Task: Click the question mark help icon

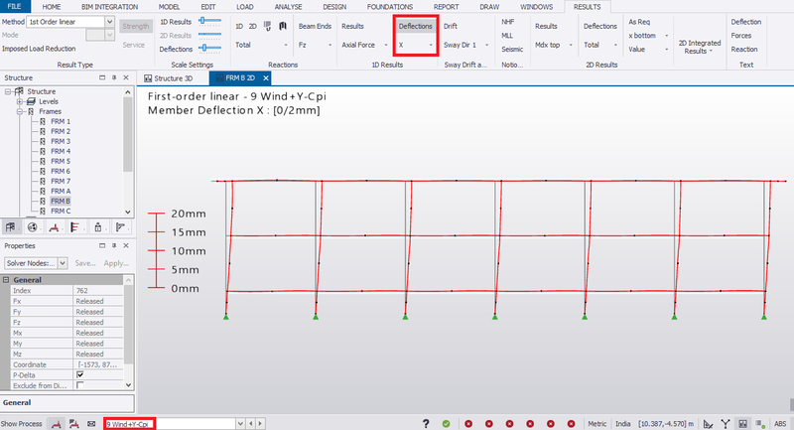Action: [x=426, y=424]
